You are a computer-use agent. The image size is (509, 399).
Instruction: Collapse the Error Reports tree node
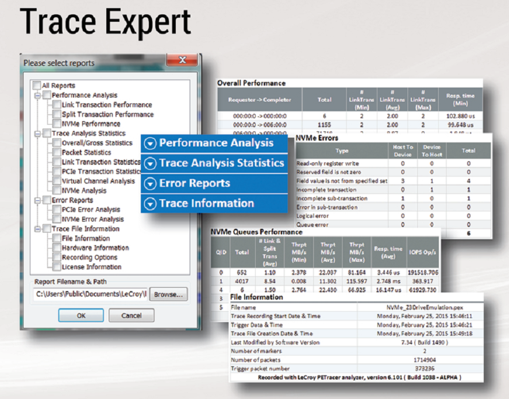point(38,200)
